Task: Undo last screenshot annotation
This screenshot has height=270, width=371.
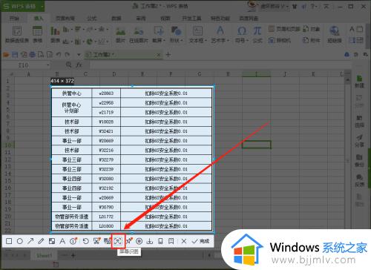Action: pyautogui.click(x=85, y=241)
